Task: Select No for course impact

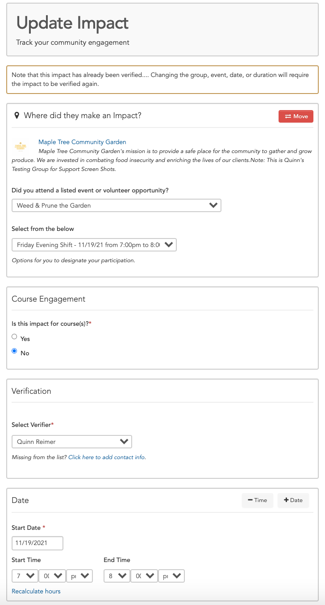Action: pos(15,351)
